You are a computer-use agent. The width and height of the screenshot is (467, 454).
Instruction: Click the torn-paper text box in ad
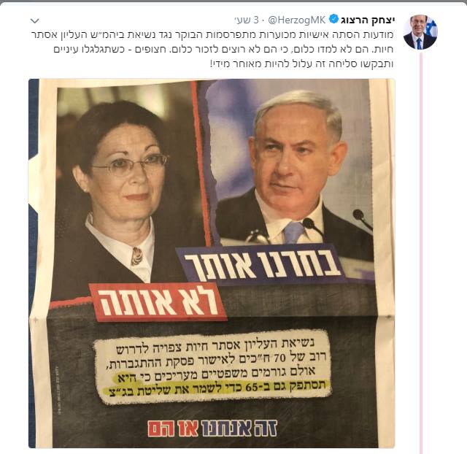pyautogui.click(x=212, y=367)
